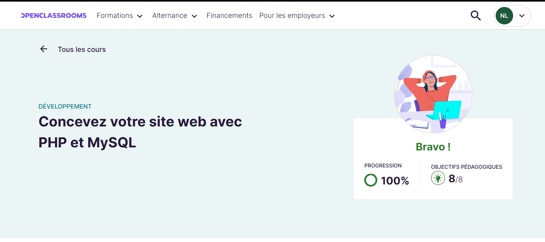The height and width of the screenshot is (242, 545).
Task: Open the Formations menu label
Action: 115,16
